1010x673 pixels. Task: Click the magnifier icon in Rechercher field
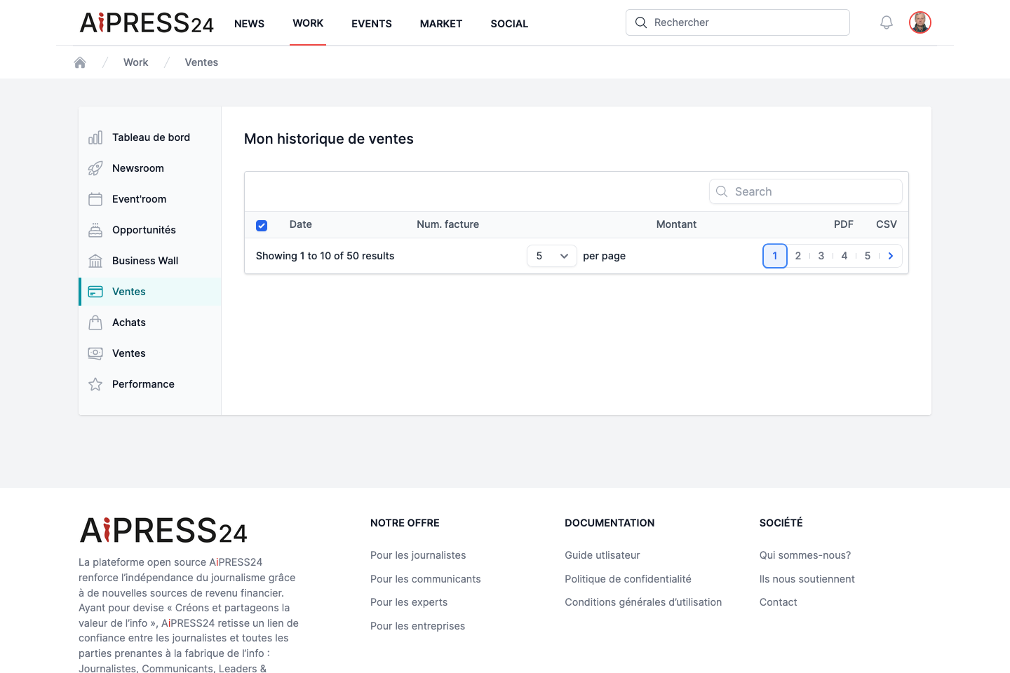[641, 22]
